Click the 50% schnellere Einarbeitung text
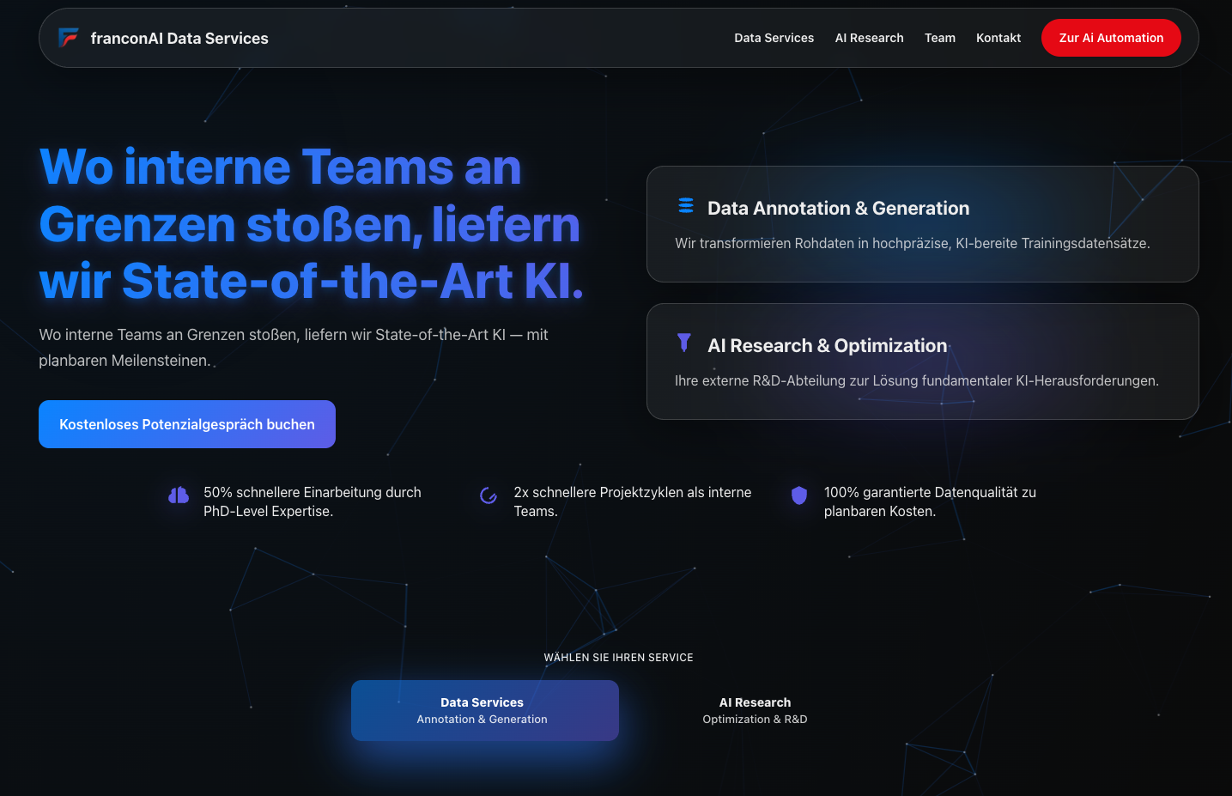Image resolution: width=1232 pixels, height=796 pixels. click(x=312, y=501)
